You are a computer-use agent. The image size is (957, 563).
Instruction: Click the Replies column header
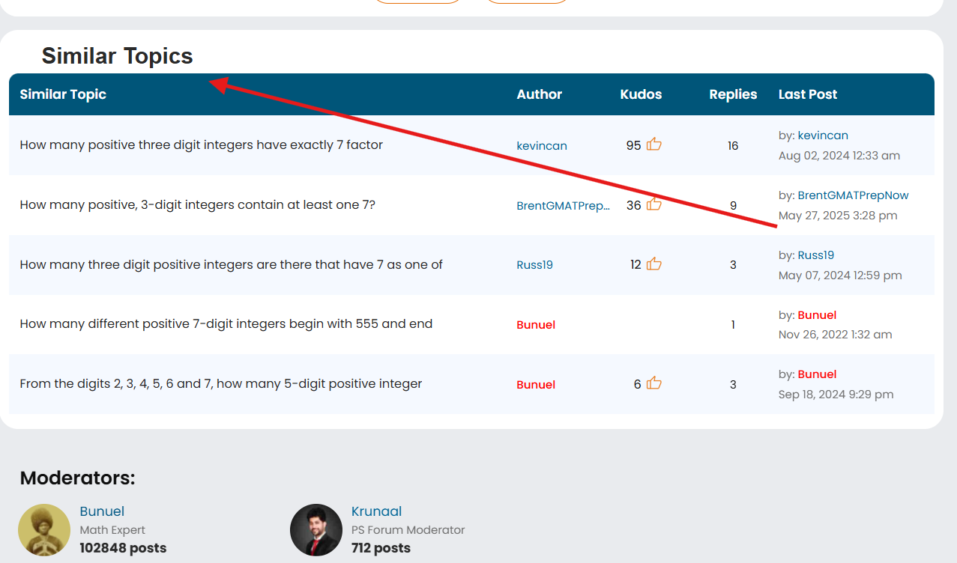[x=733, y=94]
